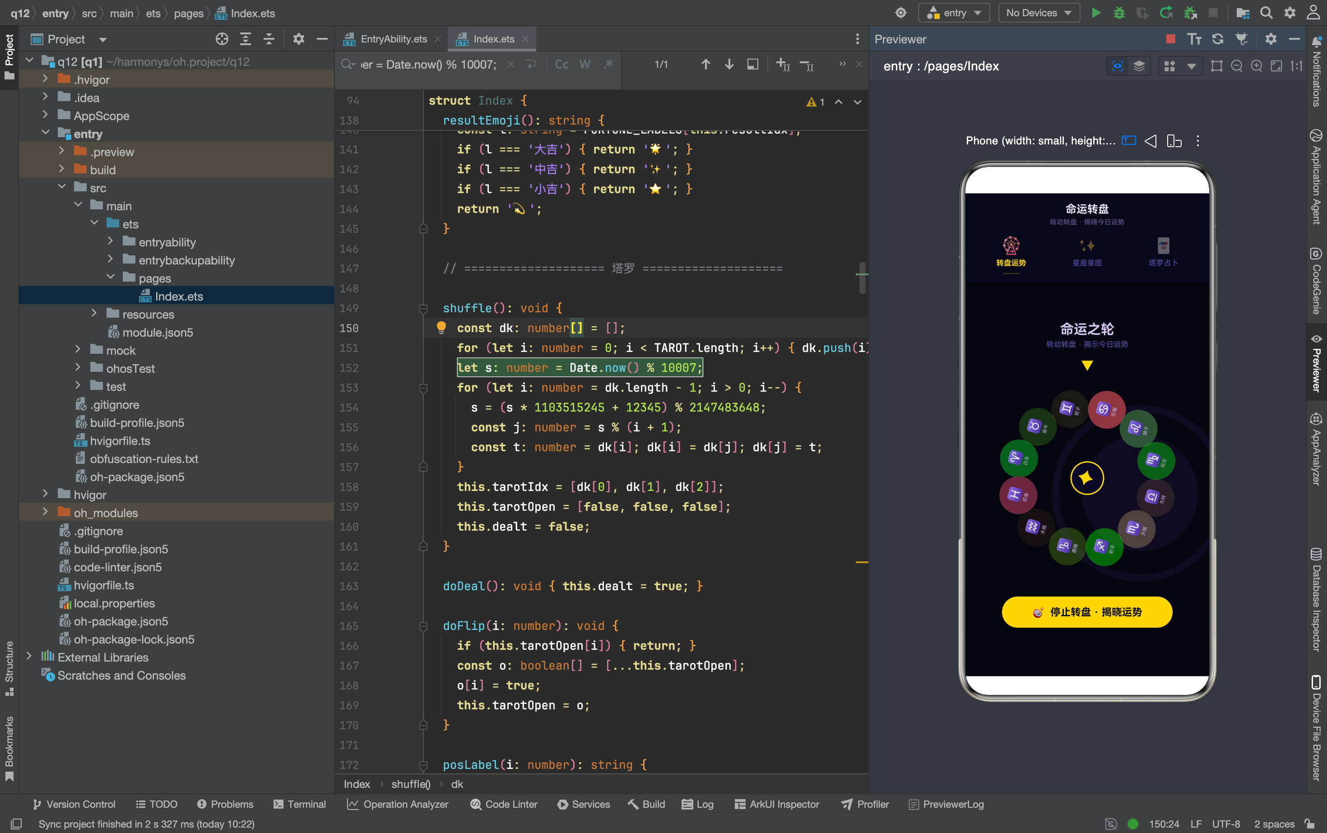Click the find bar search input field
The image size is (1327, 833).
click(x=428, y=65)
